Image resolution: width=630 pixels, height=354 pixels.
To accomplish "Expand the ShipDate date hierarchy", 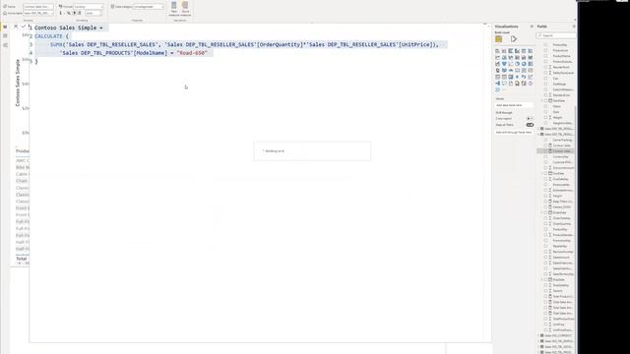I will point(542,279).
